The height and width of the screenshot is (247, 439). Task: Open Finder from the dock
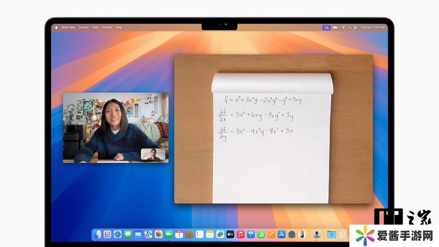point(97,234)
